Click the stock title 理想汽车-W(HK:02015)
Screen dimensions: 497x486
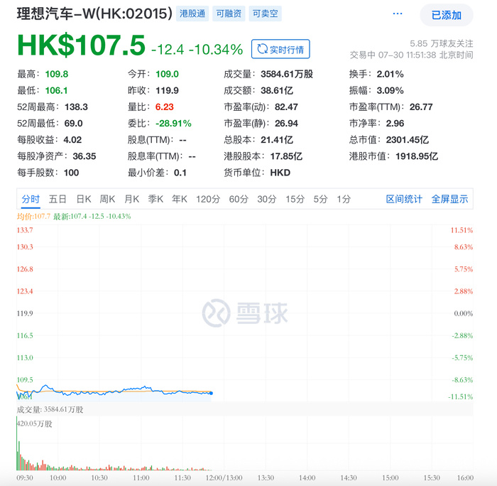pyautogui.click(x=94, y=13)
